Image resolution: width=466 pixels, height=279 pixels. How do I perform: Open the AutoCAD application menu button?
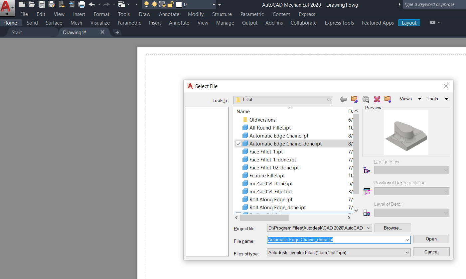pos(7,8)
